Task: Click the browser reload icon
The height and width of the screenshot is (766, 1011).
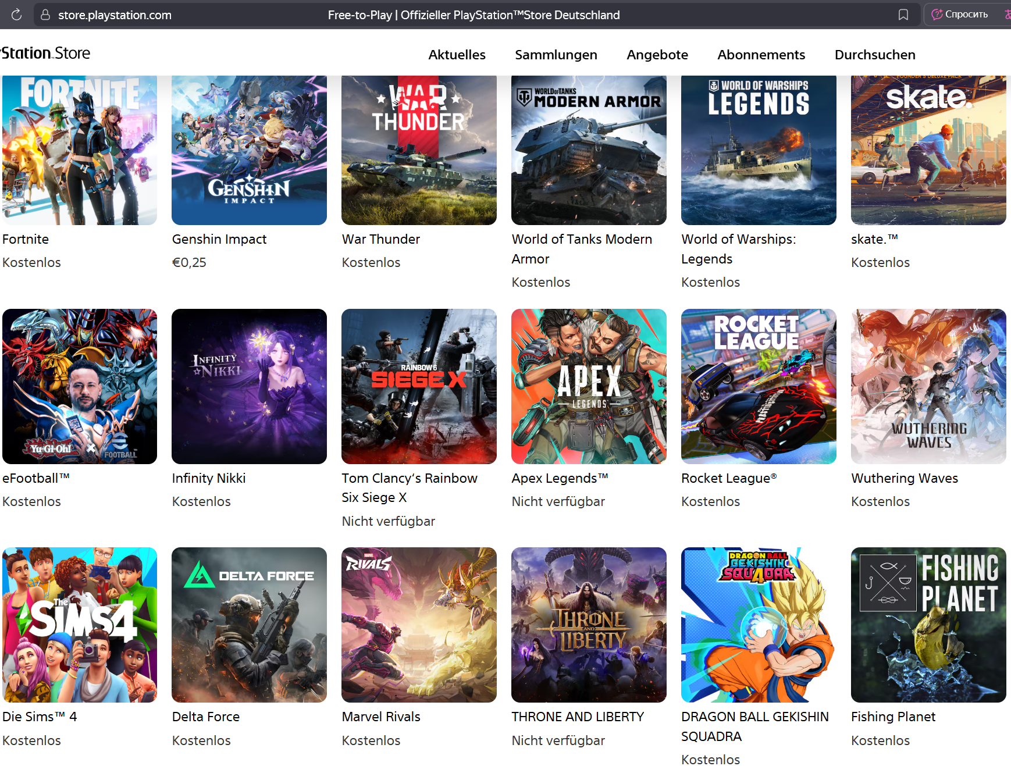Action: pyautogui.click(x=16, y=15)
